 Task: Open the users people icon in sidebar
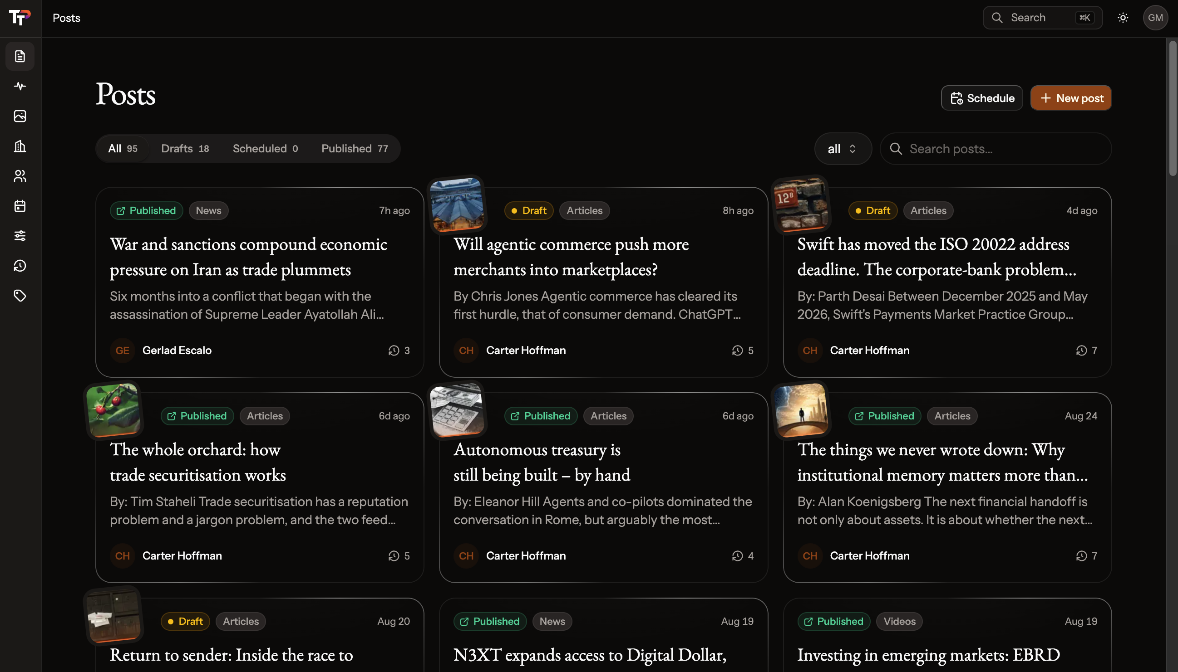[x=20, y=176]
